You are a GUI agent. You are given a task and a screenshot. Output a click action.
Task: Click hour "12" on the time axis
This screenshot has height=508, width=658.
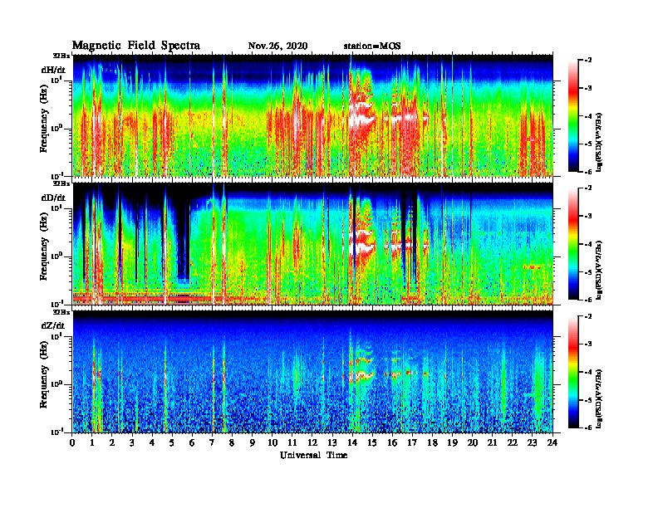[x=312, y=442]
